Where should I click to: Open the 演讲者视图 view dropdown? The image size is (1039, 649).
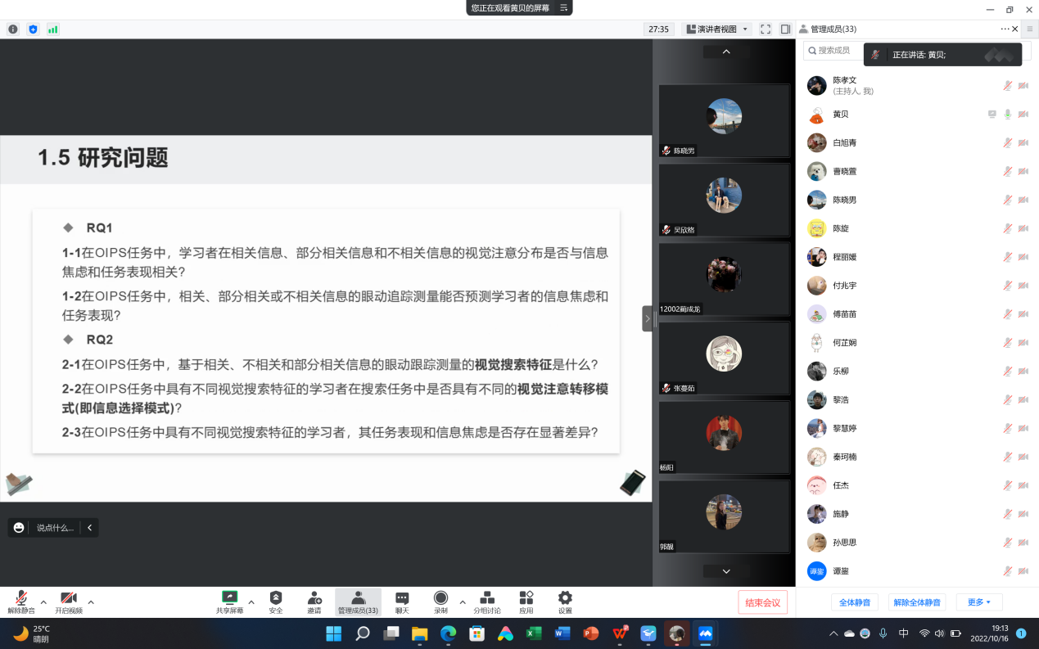point(716,29)
